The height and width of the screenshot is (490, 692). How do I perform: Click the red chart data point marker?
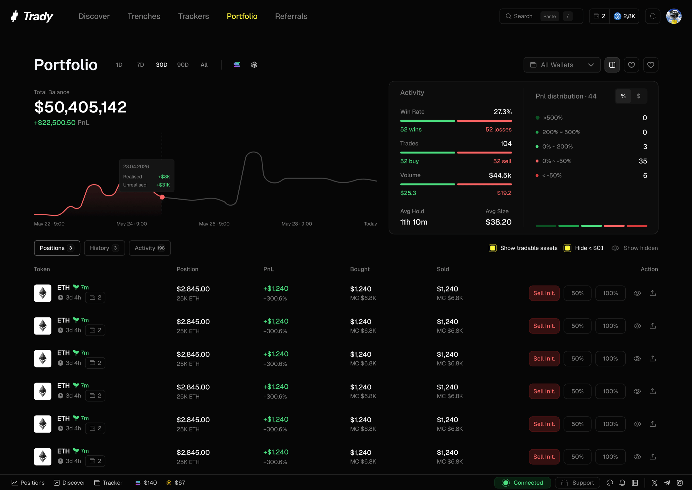click(162, 197)
